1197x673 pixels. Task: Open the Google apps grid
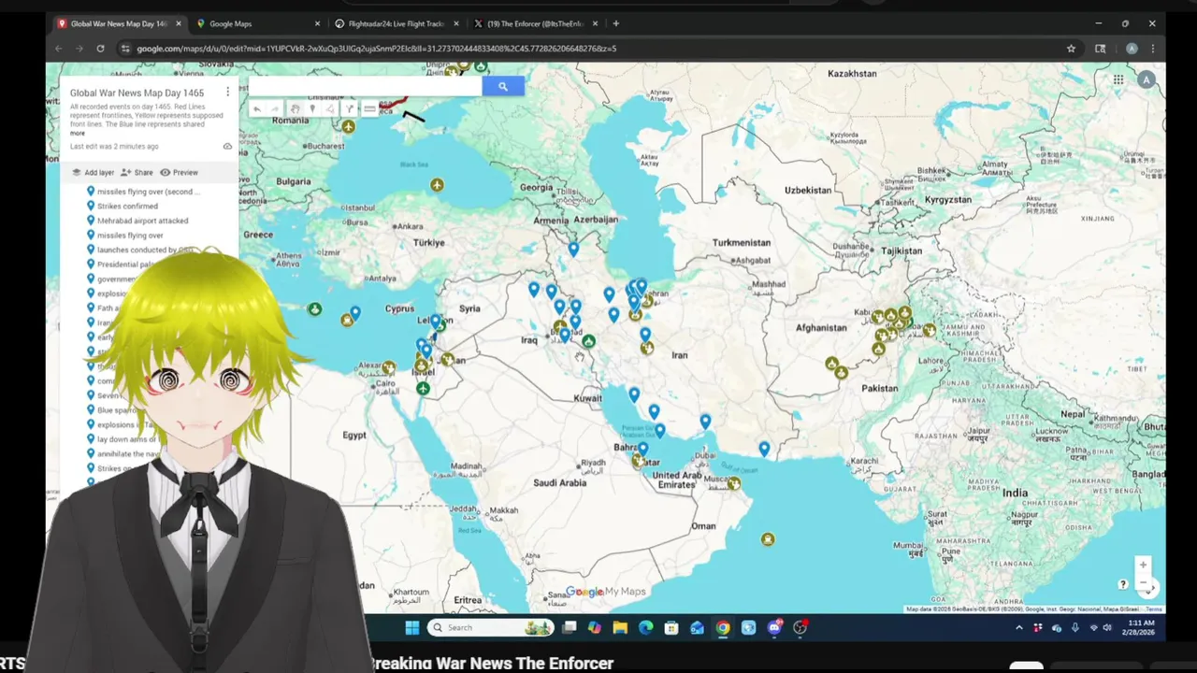point(1118,79)
